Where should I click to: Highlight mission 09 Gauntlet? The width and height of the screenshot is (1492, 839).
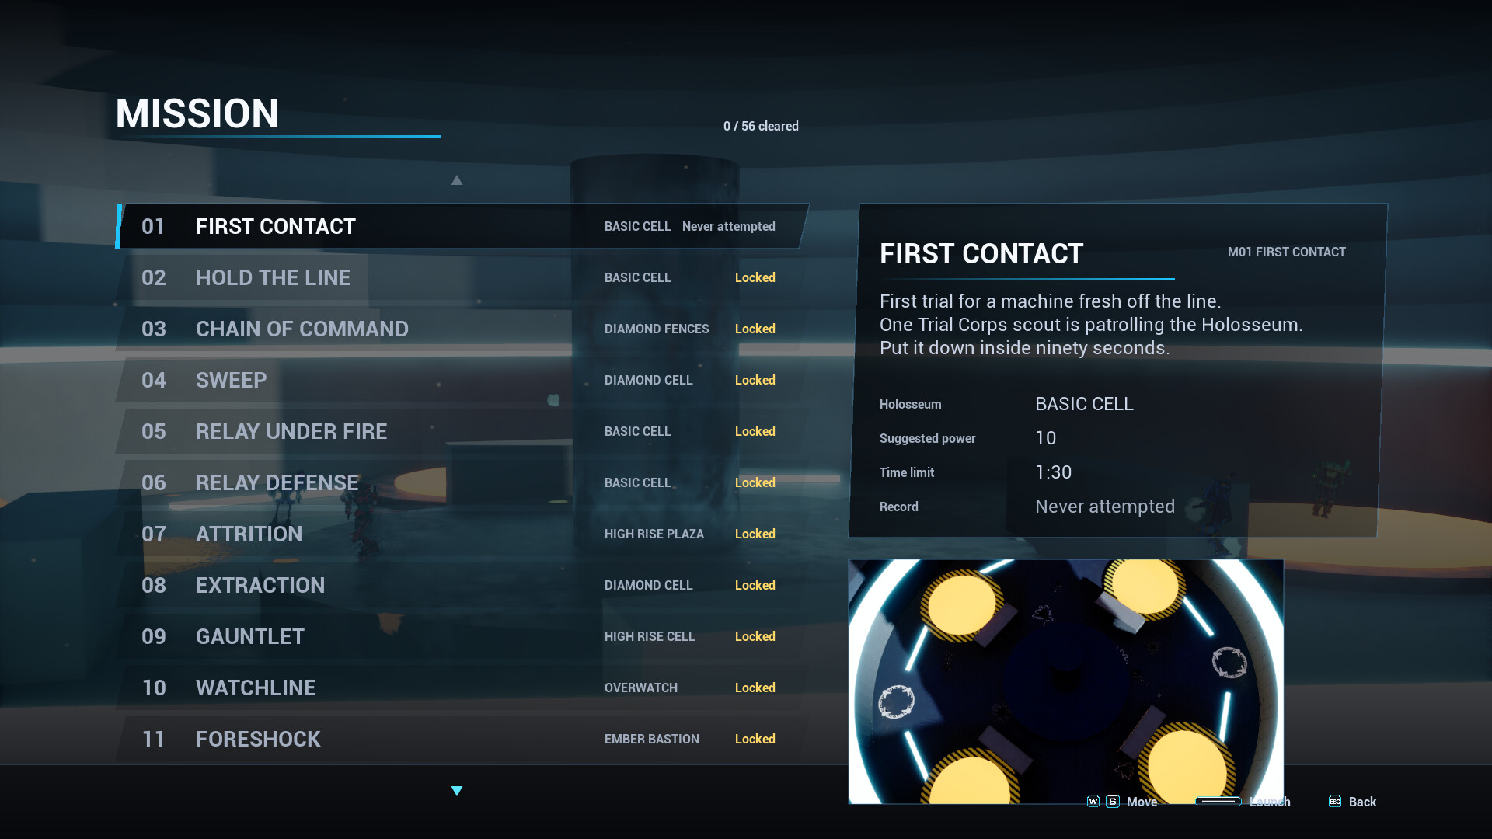(x=462, y=636)
